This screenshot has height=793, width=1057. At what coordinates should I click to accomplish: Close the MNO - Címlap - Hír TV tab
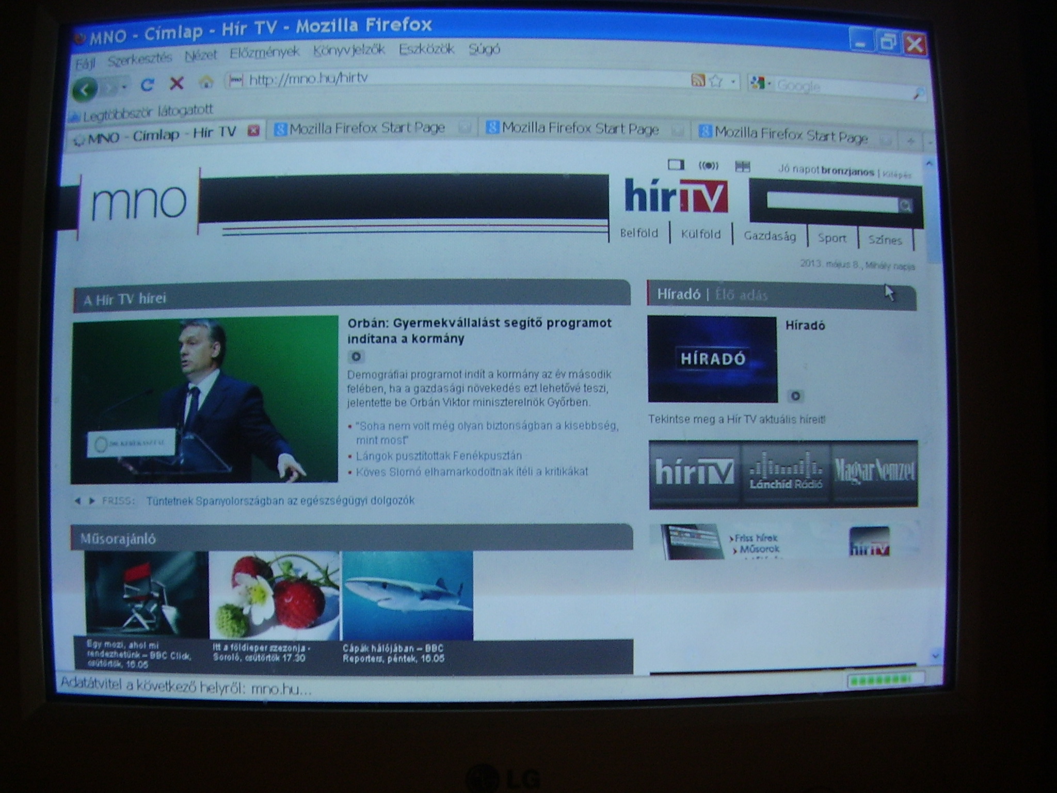tap(253, 130)
